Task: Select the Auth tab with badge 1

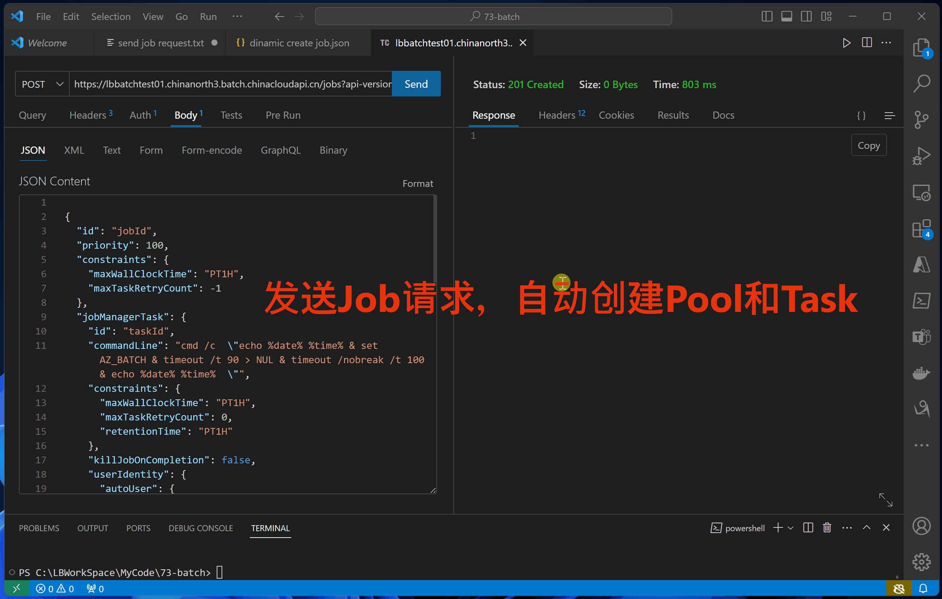Action: (144, 115)
